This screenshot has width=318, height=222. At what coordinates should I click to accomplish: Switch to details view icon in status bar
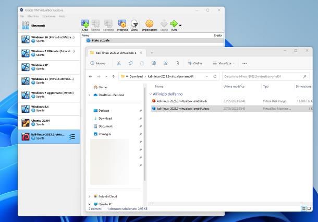(x=303, y=208)
